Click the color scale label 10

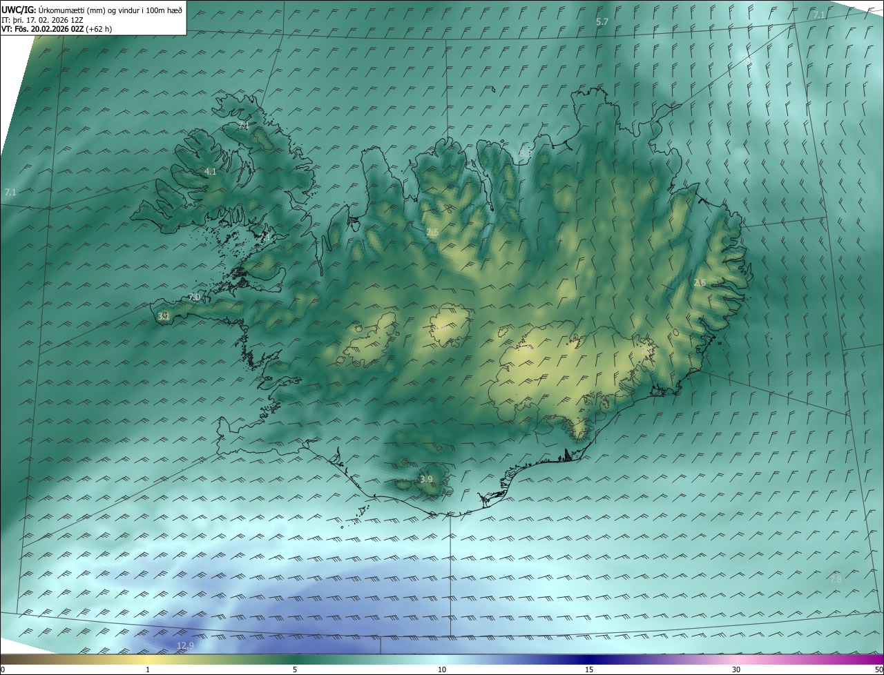[442, 670]
